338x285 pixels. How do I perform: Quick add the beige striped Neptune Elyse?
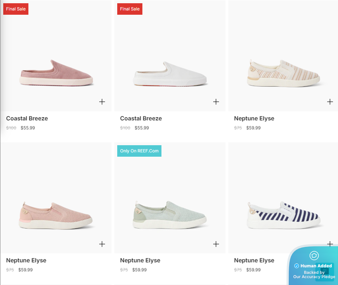[330, 102]
